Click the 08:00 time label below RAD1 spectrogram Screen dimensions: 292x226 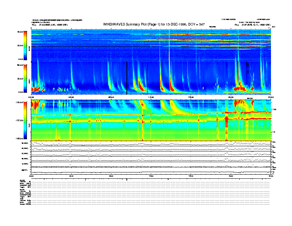111,97
